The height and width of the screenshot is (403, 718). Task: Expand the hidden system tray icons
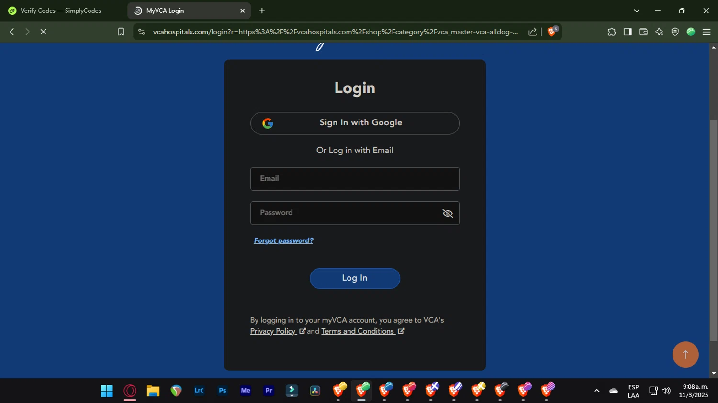pos(596,391)
